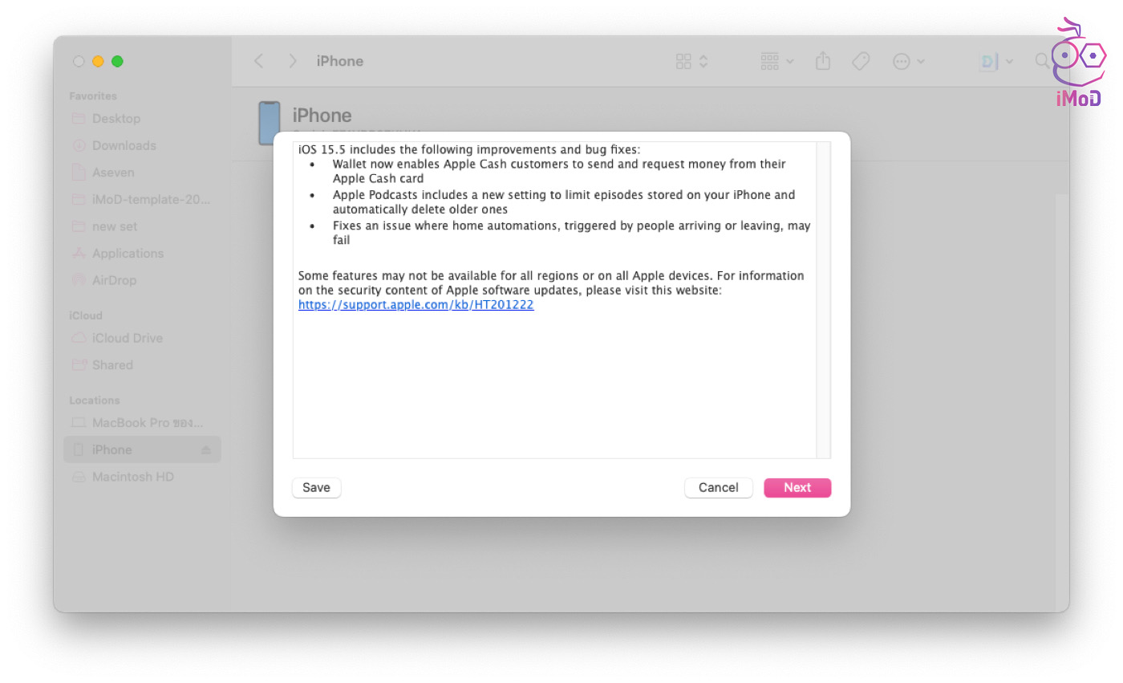Select Macintosh HD under Locations
Screen dimensions: 1123x683
tap(132, 477)
